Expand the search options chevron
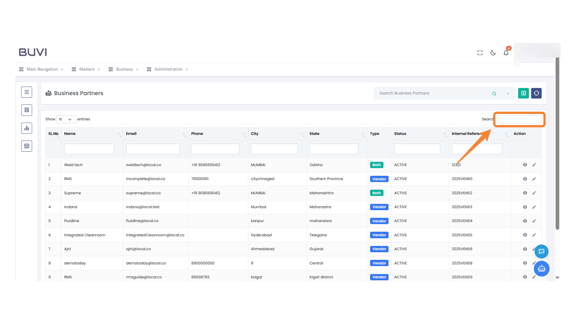This screenshot has height=324, width=576. (508, 94)
